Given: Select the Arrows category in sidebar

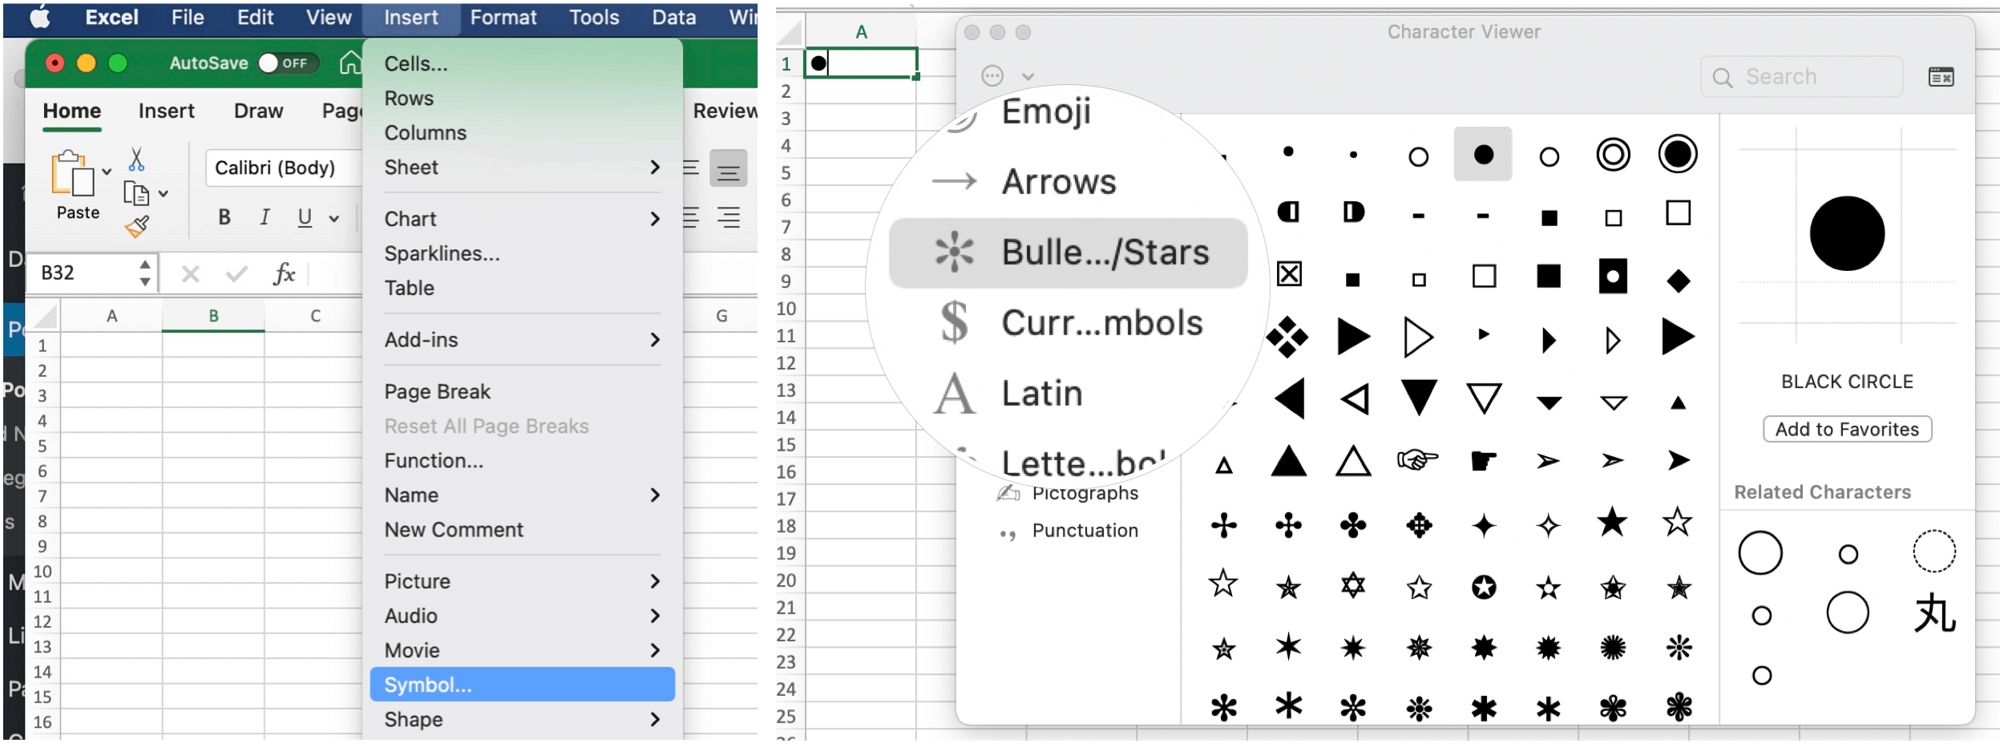Looking at the screenshot, I should (x=1058, y=182).
